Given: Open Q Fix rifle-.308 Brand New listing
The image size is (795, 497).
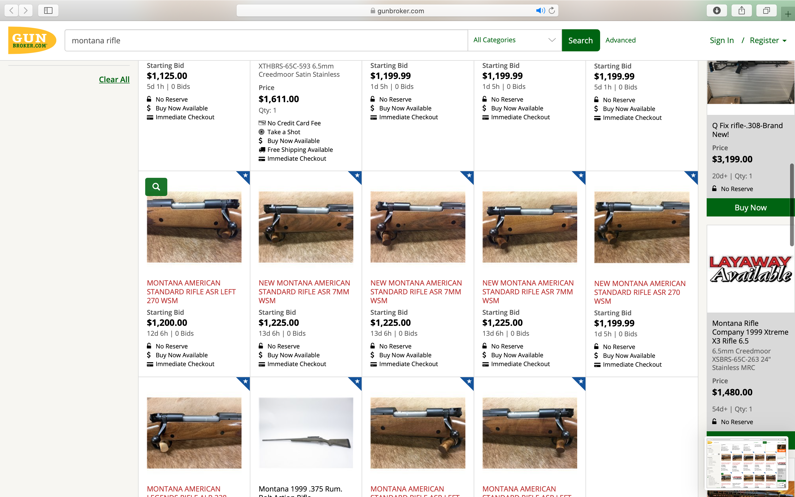Looking at the screenshot, I should tap(747, 130).
